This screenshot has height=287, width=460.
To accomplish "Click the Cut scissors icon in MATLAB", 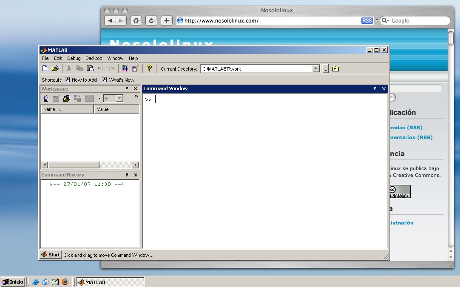I will 69,68.
